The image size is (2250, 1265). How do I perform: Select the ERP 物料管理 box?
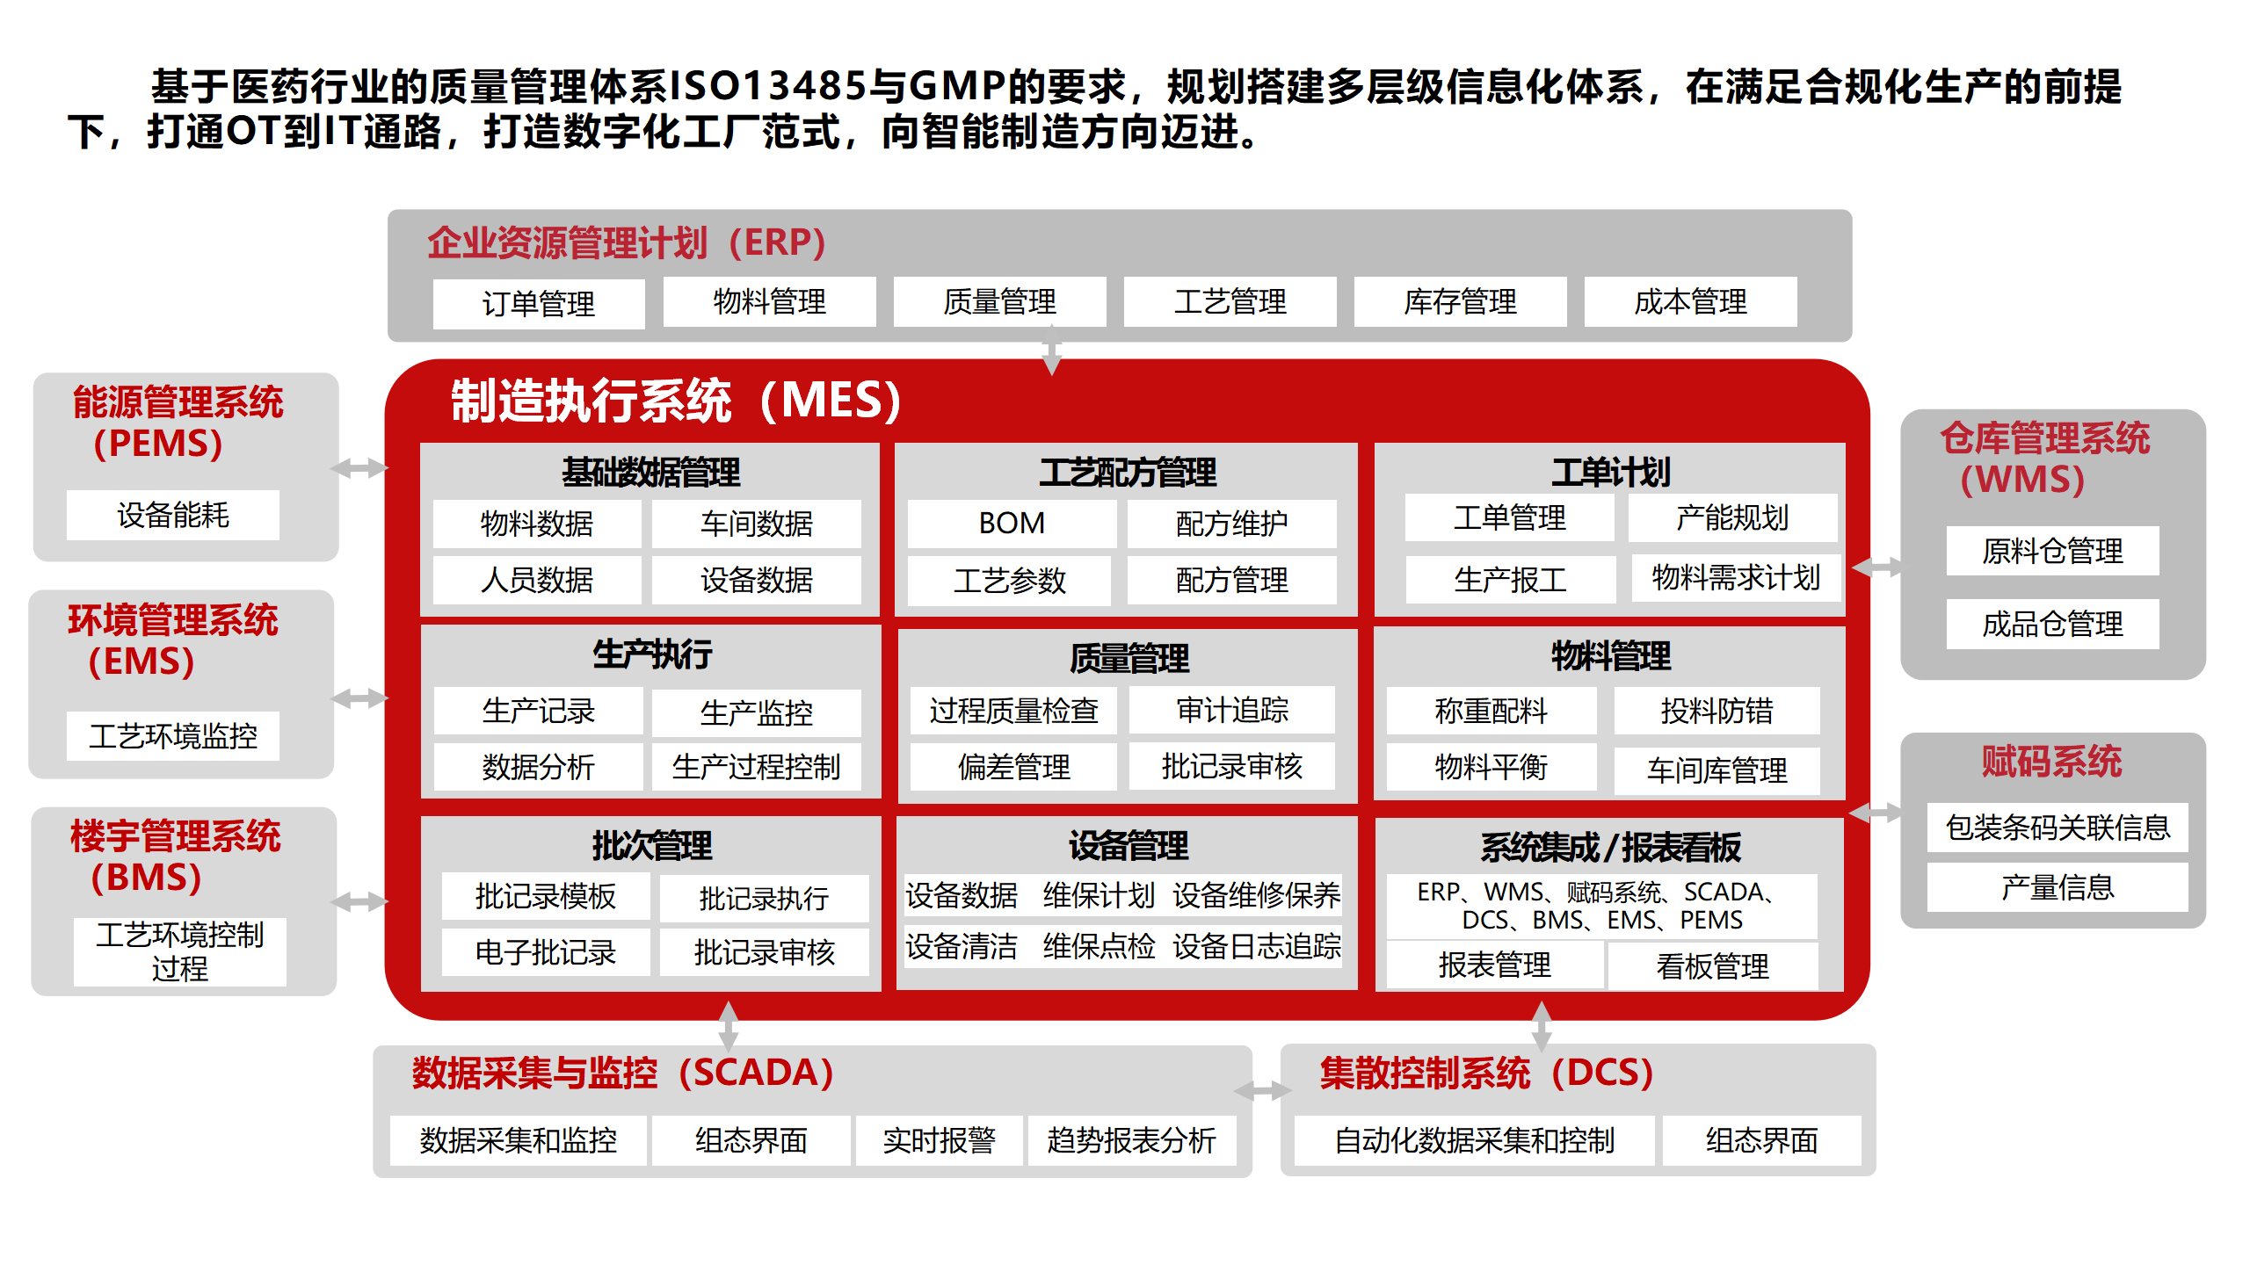click(769, 302)
